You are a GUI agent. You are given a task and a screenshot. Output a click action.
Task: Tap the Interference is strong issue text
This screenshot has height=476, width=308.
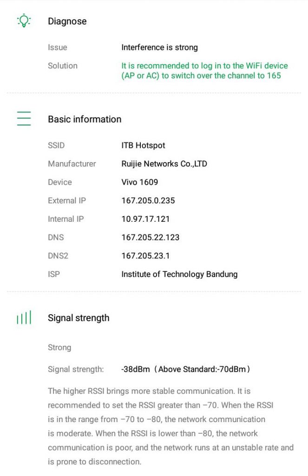click(159, 47)
